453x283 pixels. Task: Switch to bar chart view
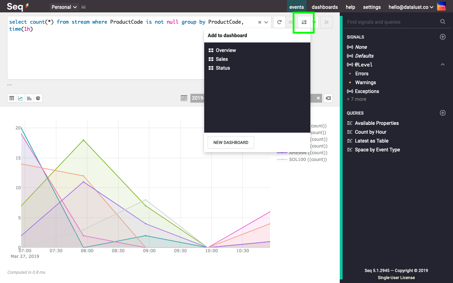[x=29, y=98]
